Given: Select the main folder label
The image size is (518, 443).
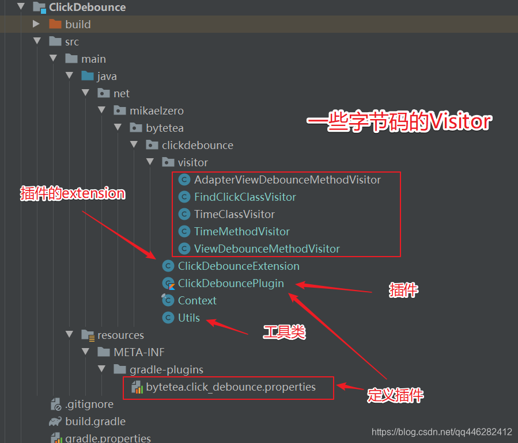Looking at the screenshot, I should click(93, 59).
